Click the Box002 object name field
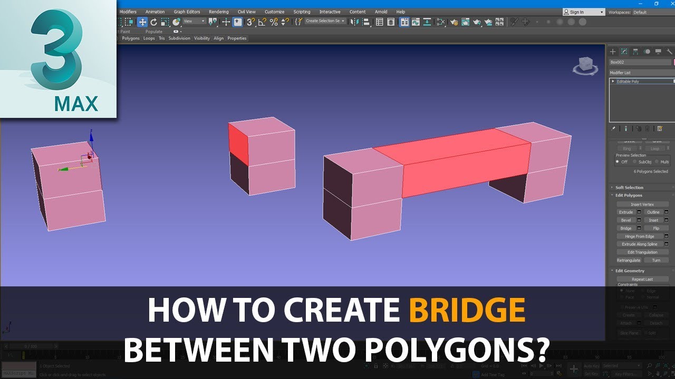Screen dimensions: 675x379 pyautogui.click(x=640, y=62)
